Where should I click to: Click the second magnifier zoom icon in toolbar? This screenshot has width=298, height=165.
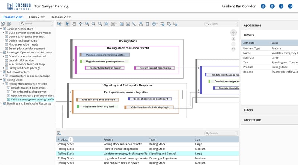tap(93, 24)
